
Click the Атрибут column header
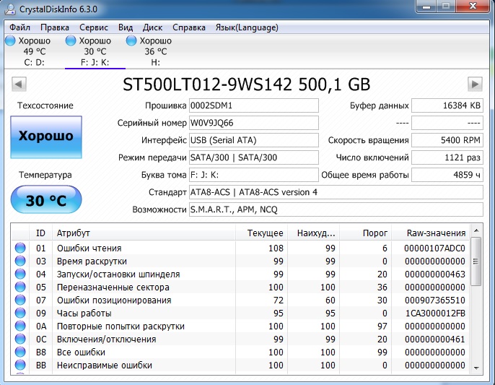pyautogui.click(x=144, y=233)
